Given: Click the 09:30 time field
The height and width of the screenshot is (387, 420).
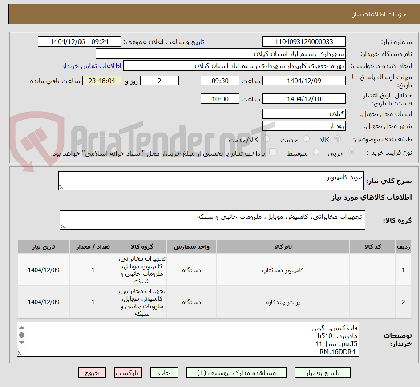Looking at the screenshot, I should (220, 81).
